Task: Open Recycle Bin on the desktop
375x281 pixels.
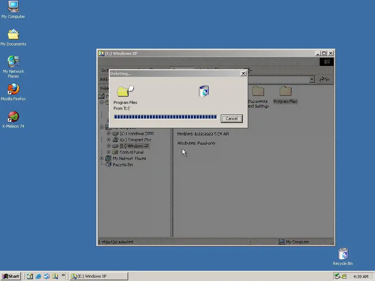Action: tap(343, 256)
